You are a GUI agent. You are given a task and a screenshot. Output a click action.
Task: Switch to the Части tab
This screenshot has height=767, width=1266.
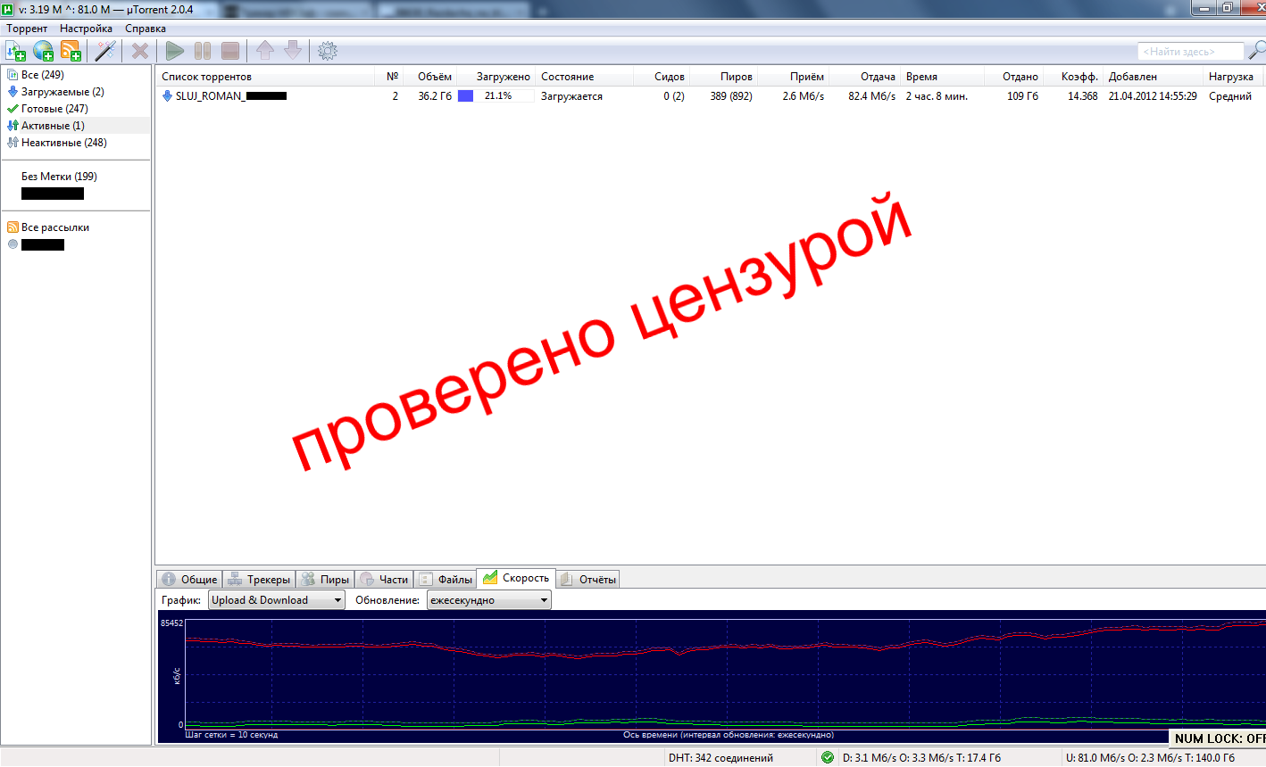click(384, 580)
